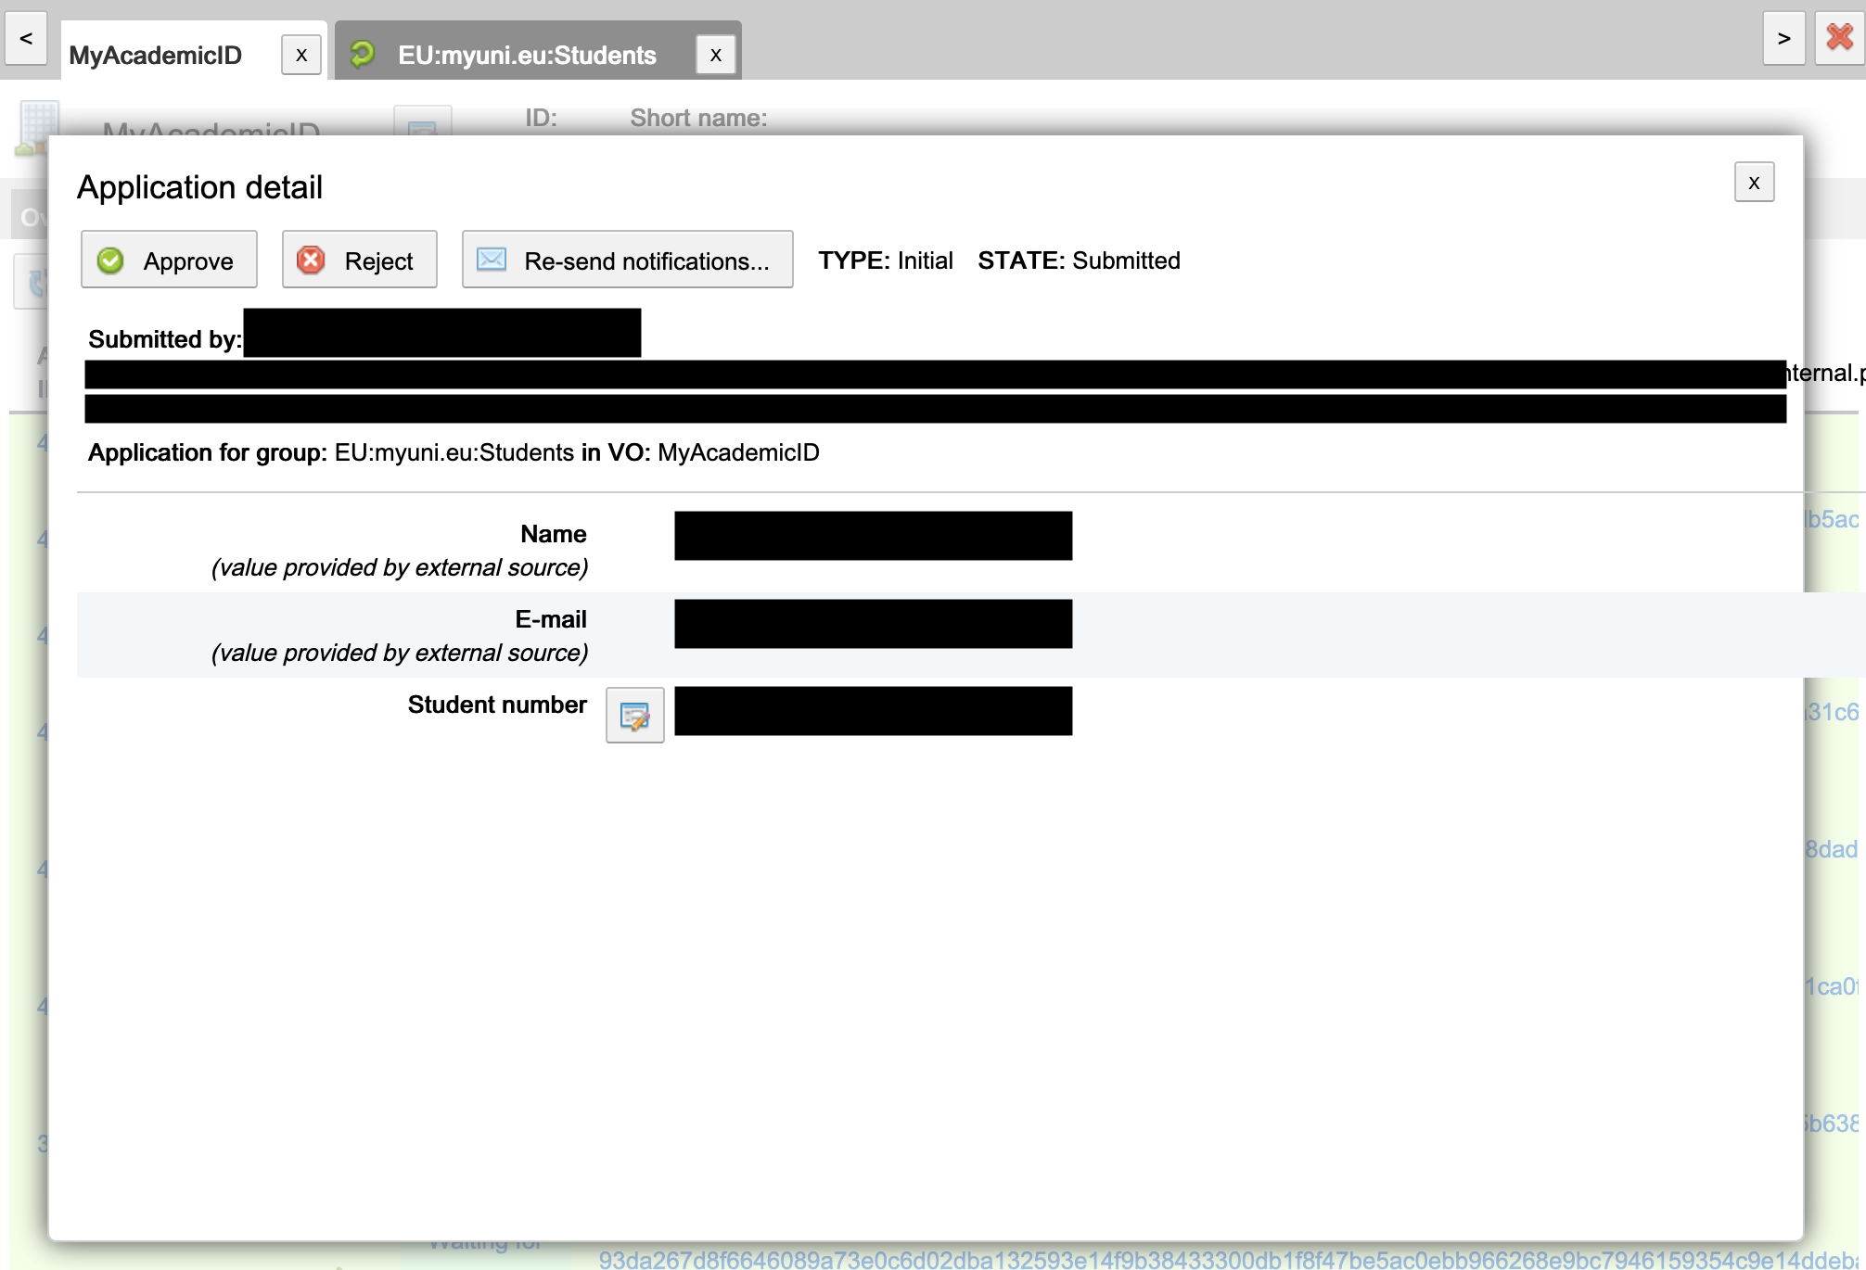Open Re-send notifications envelope button
Screen dimensions: 1866x1270
pos(627,260)
